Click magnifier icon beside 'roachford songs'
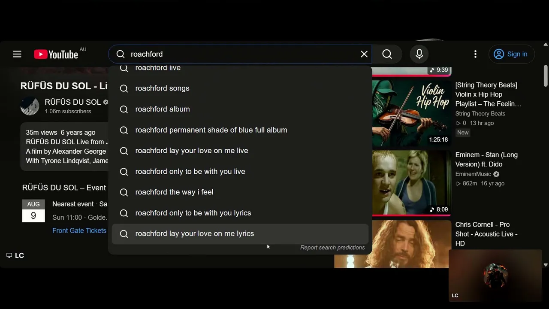 tap(124, 88)
